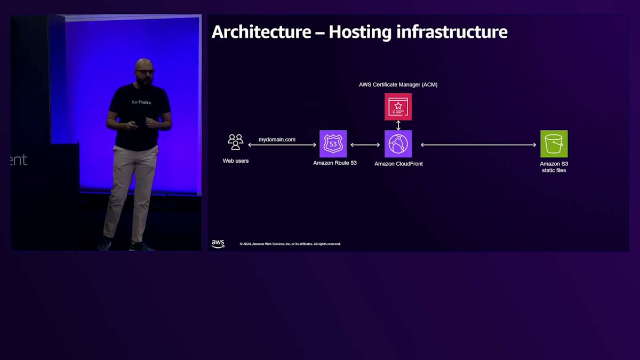Click the 'Amazon Route 53' label
The image size is (640, 360).
click(x=335, y=163)
